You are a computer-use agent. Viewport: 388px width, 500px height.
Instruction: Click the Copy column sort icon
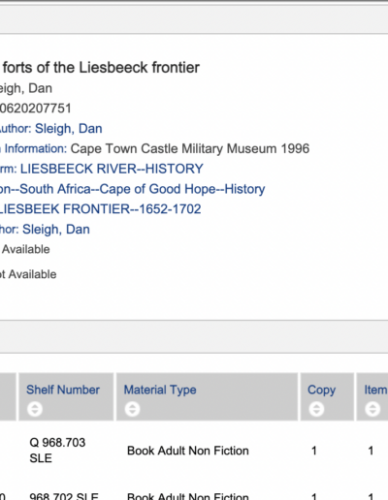click(316, 409)
